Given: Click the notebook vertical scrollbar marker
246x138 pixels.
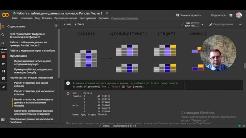Looking at the screenshot, I should tap(245, 66).
